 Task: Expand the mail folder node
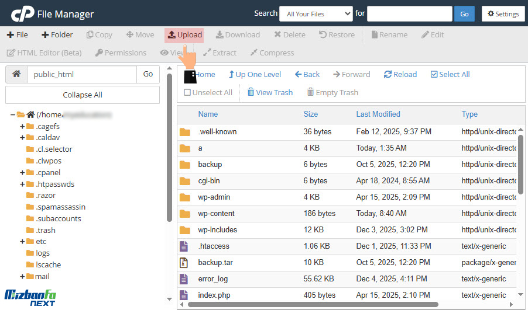[x=23, y=276]
